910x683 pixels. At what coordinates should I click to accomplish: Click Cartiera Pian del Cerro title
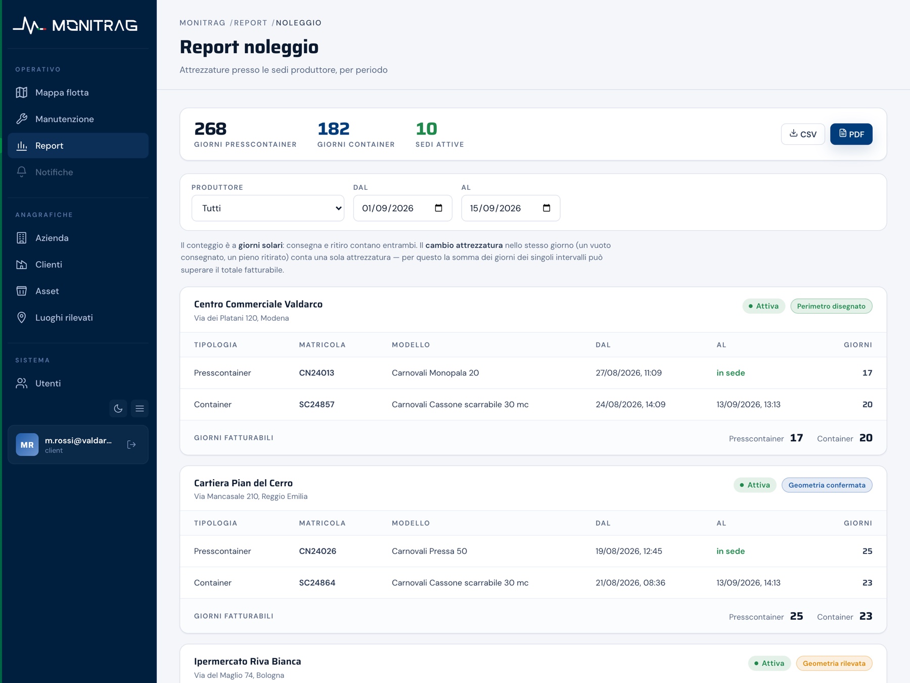(x=243, y=483)
